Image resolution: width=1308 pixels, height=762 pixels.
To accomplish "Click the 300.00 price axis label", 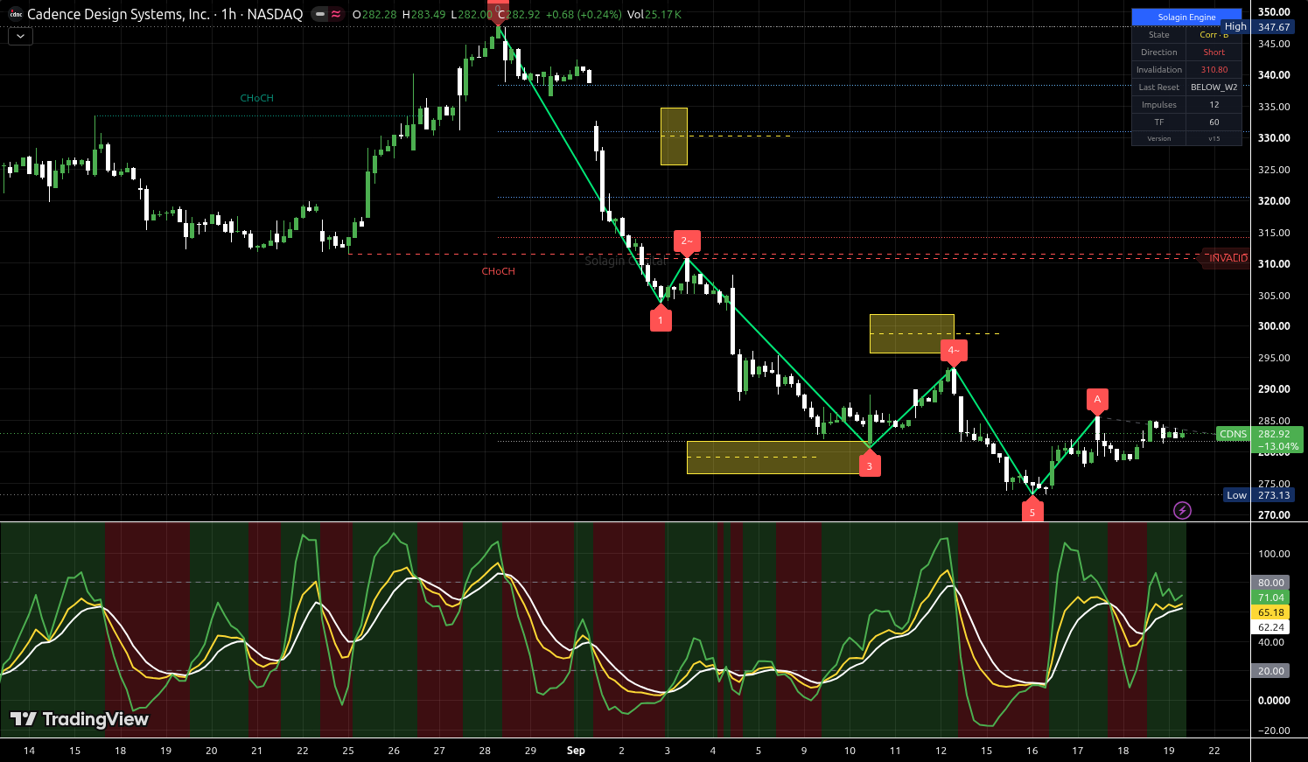I will (1274, 326).
